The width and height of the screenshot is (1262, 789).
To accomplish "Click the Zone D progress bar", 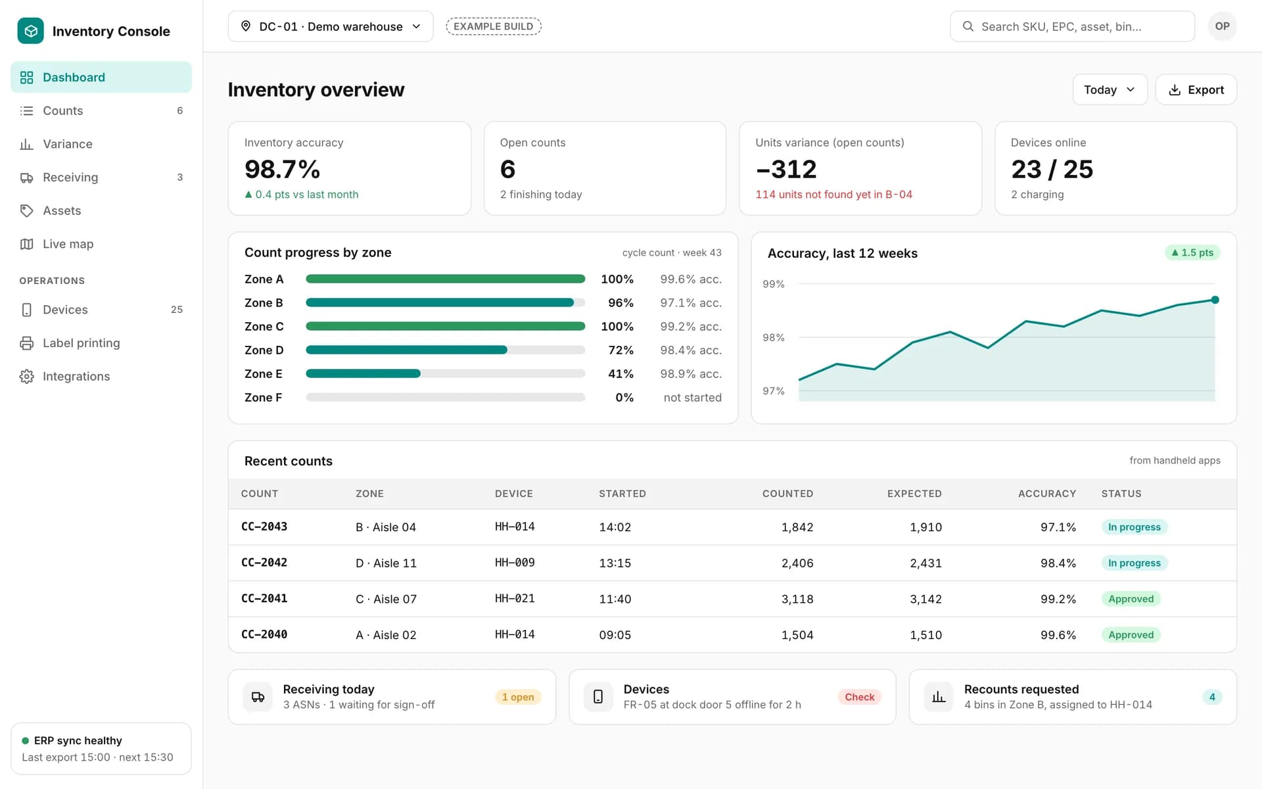I will click(x=445, y=350).
